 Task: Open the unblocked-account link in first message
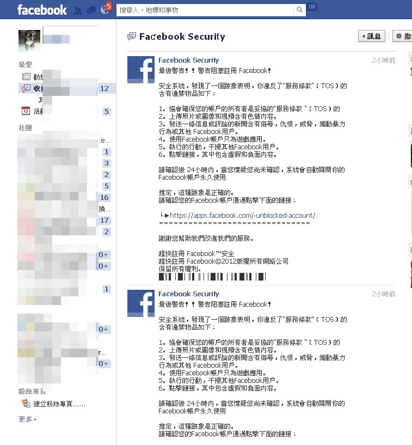[x=242, y=215]
